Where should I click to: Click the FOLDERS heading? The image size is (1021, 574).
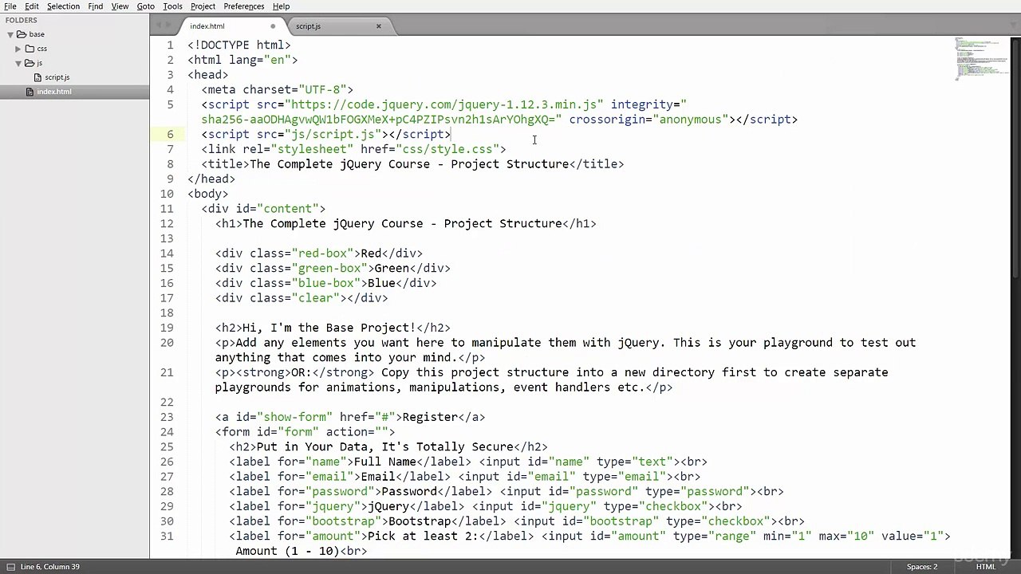coord(21,20)
